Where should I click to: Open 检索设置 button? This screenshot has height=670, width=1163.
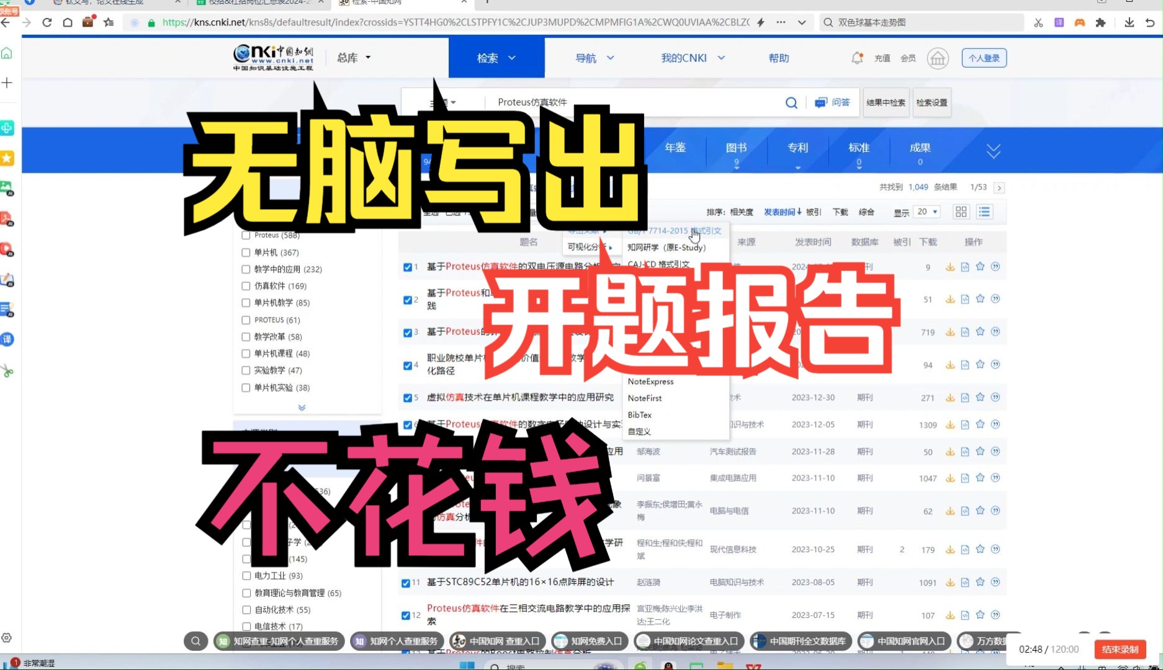pyautogui.click(x=932, y=102)
